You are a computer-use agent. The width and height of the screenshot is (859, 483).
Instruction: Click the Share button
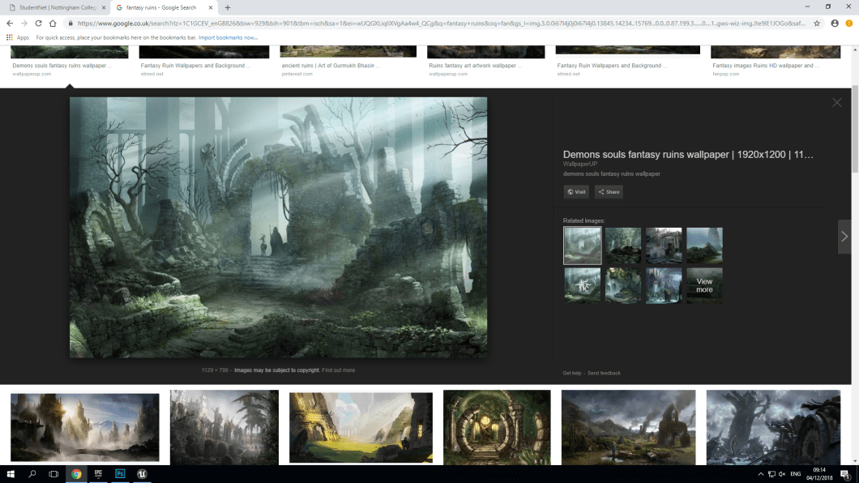(609, 192)
